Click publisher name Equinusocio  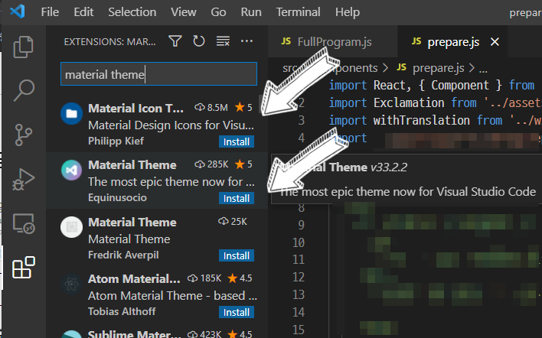coord(117,197)
